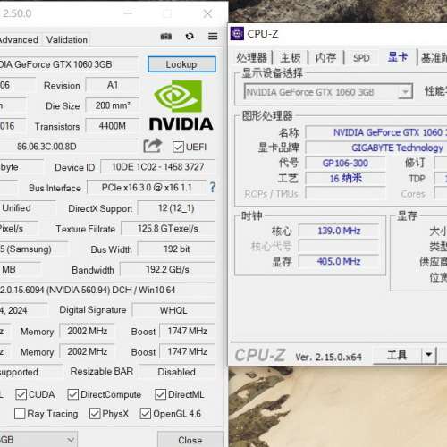
Task: Click the BIOS export share icon
Action: pos(153,146)
